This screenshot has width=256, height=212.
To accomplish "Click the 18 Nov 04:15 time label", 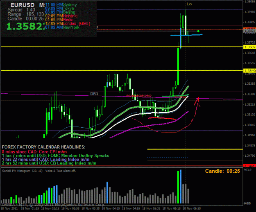I will click(x=111, y=208).
